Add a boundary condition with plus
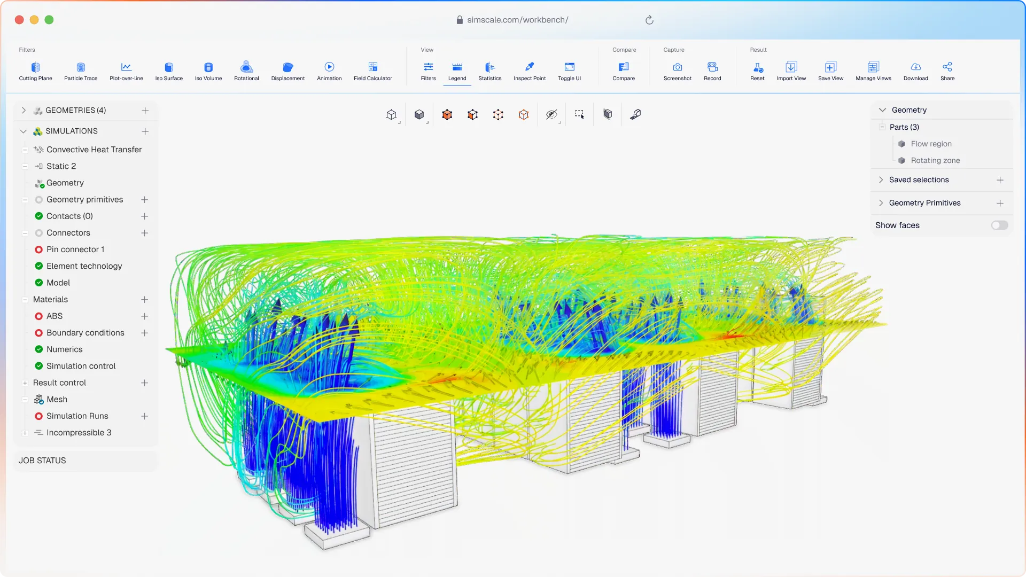 click(x=144, y=332)
